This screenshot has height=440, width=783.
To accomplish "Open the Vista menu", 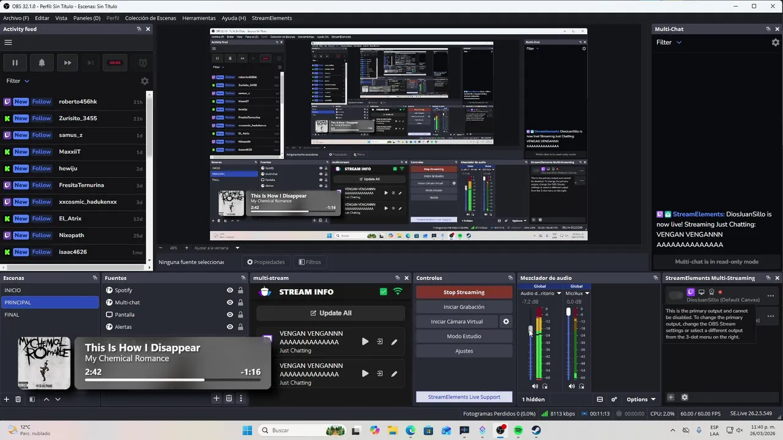I will [61, 18].
